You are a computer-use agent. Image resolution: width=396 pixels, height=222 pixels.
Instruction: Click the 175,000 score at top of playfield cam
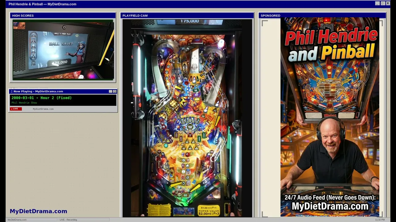(189, 21)
